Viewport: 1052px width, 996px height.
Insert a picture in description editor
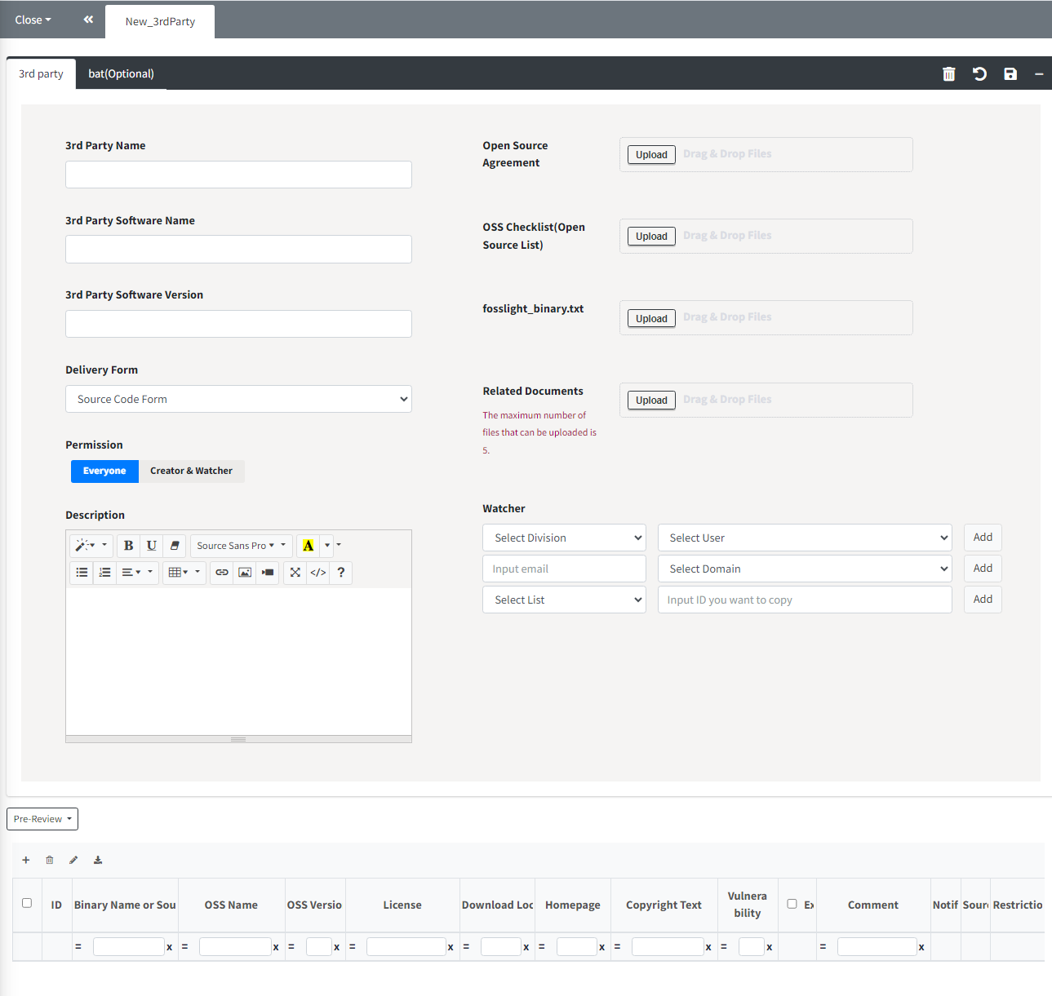tap(245, 573)
